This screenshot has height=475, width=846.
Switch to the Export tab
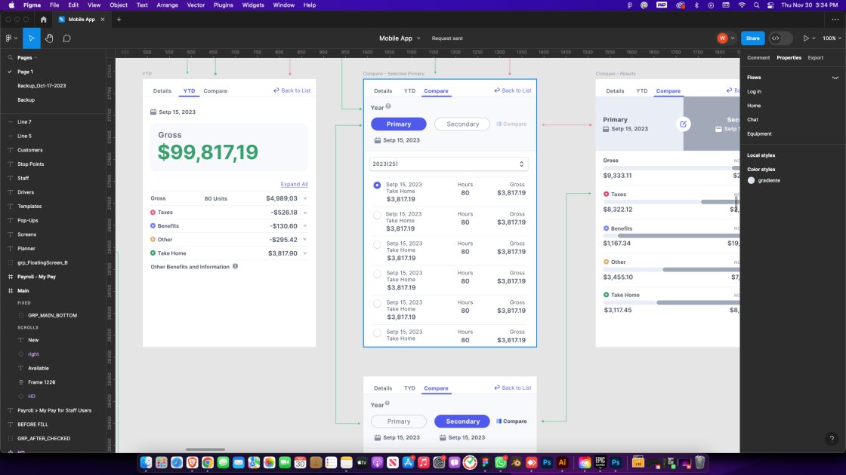[815, 57]
